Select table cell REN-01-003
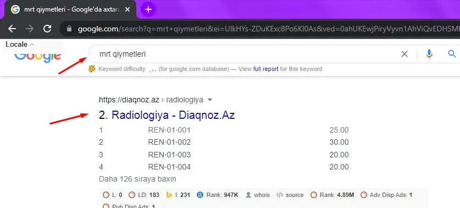 [169, 155]
